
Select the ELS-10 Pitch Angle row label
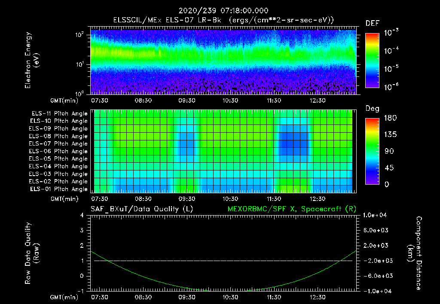click(x=59, y=121)
